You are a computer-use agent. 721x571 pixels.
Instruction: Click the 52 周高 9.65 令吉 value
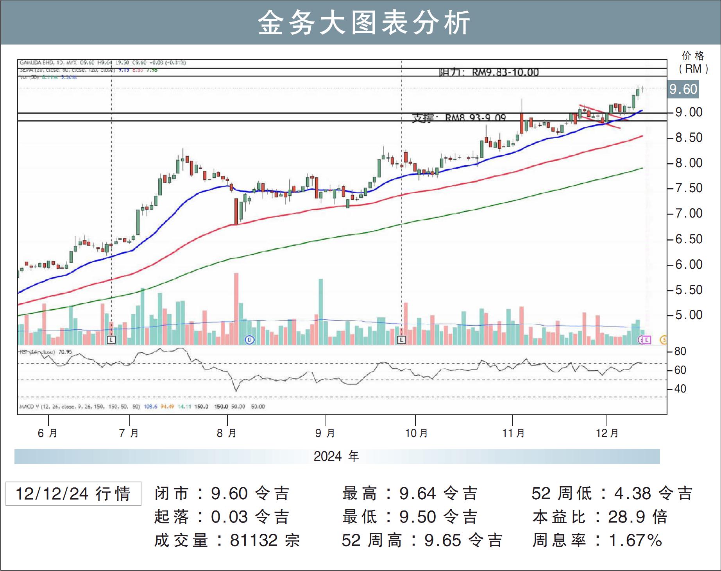[x=422, y=540]
